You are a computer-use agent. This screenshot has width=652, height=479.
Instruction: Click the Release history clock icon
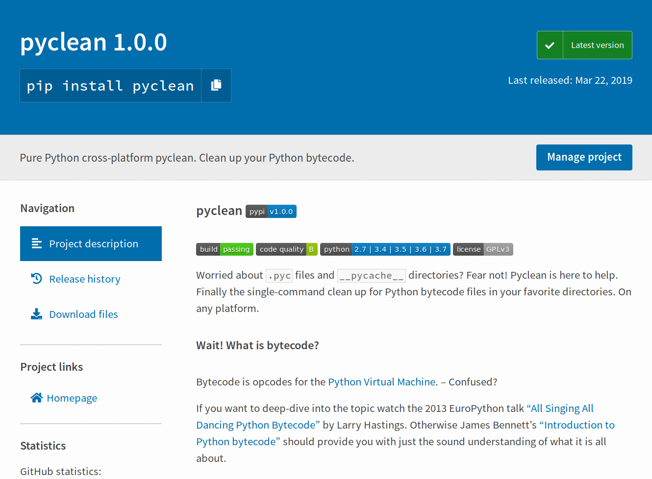37,279
